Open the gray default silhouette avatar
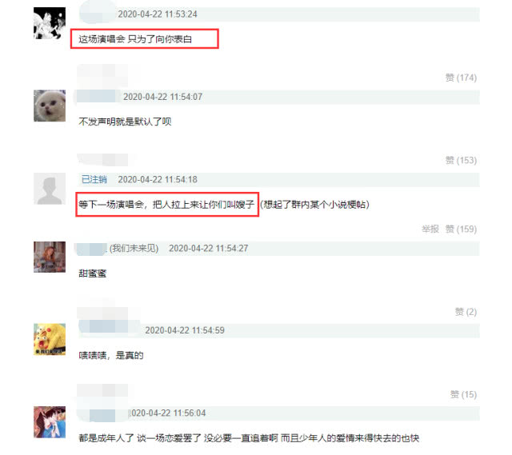 tap(50, 189)
